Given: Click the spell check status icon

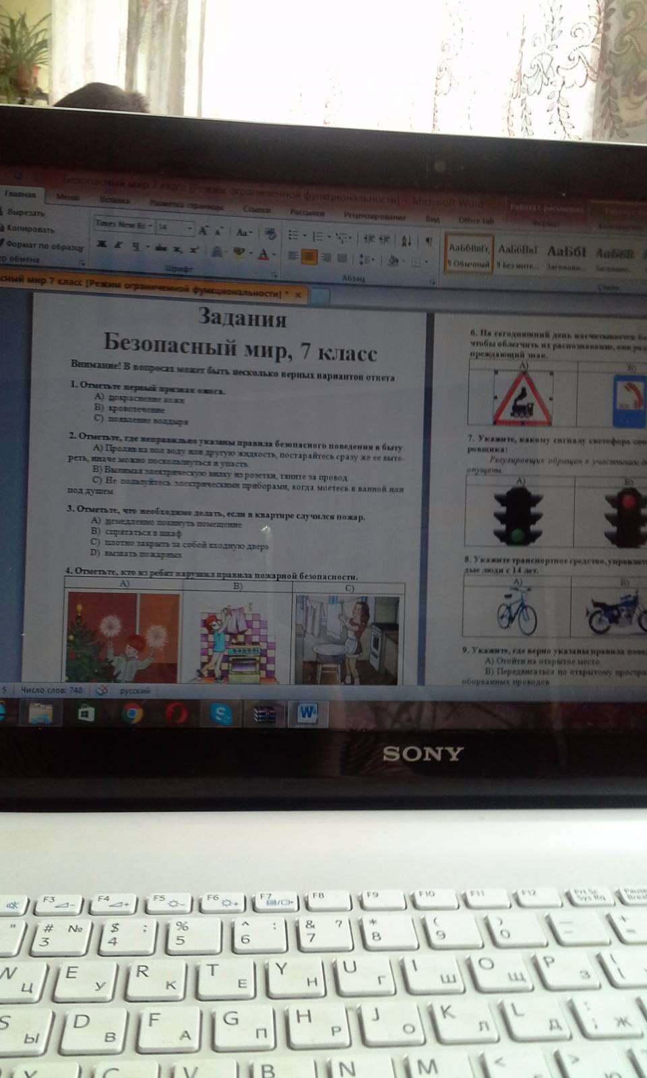Looking at the screenshot, I should point(102,690).
